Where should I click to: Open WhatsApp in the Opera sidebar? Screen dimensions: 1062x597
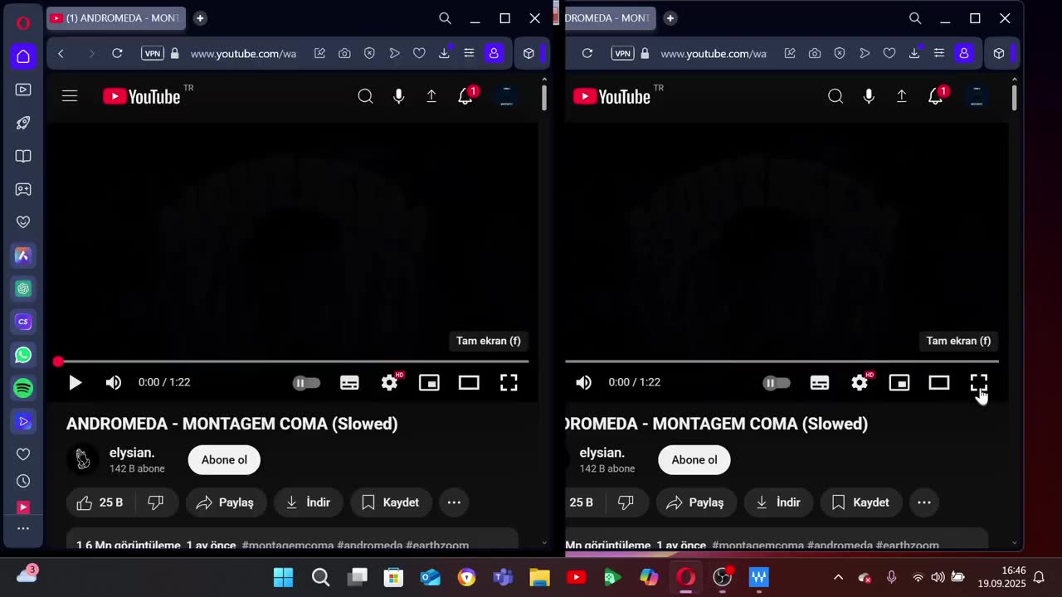pos(23,355)
